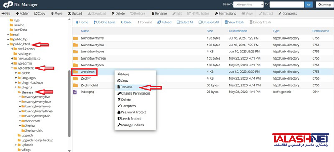Choose Copy in the context menu
Screen dimensions: 334x152
[x=123, y=81]
